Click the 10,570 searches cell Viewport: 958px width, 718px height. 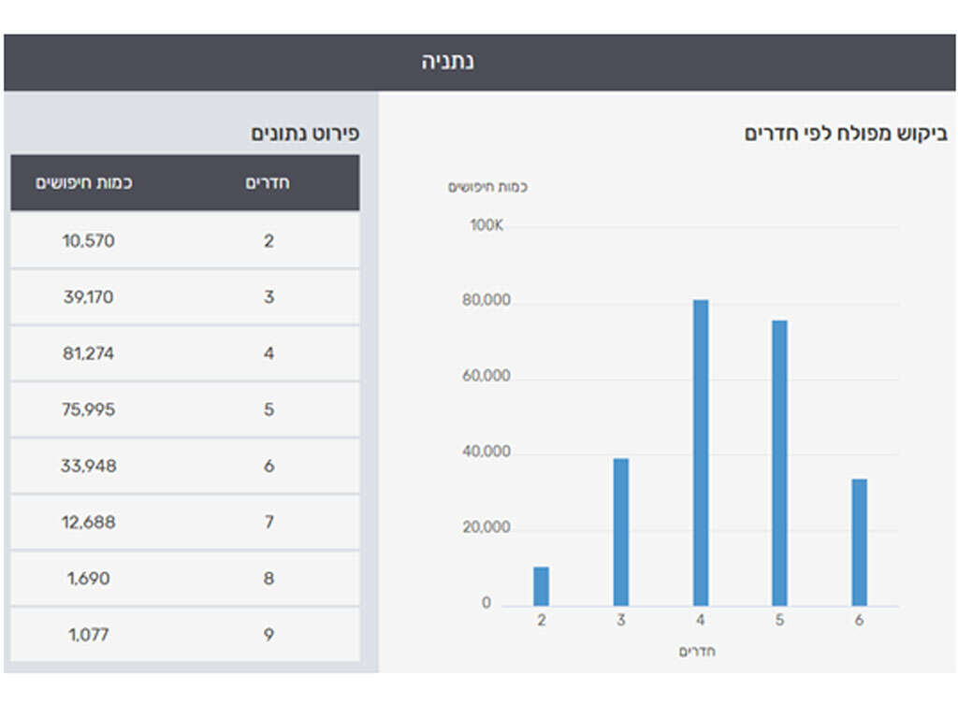89,241
